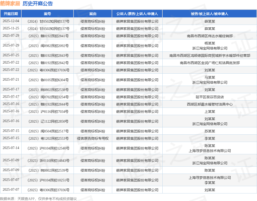Click 上海寻梦信息技术有限公司 in the 2025-07-14 row
This screenshot has height=201, width=257.
[210, 151]
